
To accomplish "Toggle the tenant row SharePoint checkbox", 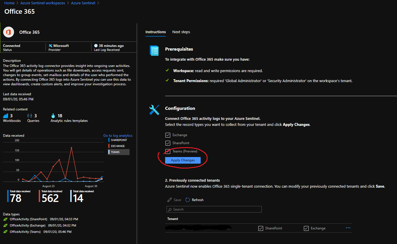I will tap(261, 228).
